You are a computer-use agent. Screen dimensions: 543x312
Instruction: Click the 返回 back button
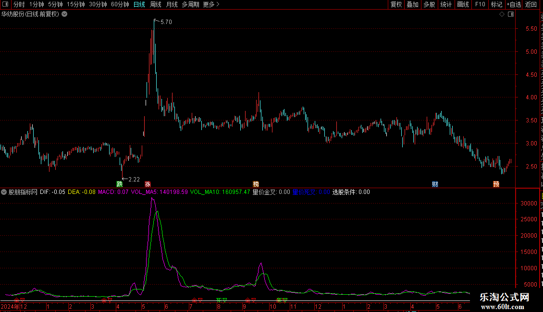[531, 4]
